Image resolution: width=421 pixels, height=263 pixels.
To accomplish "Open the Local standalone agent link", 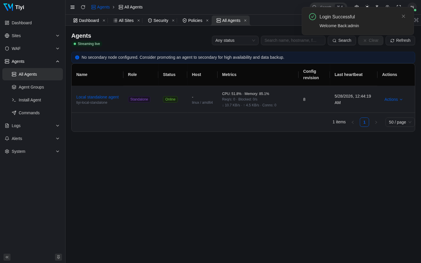I will click(97, 97).
